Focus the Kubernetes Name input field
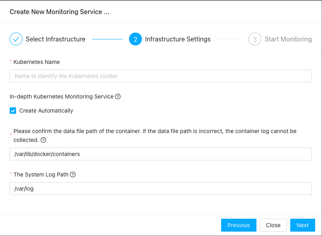 [x=161, y=76]
